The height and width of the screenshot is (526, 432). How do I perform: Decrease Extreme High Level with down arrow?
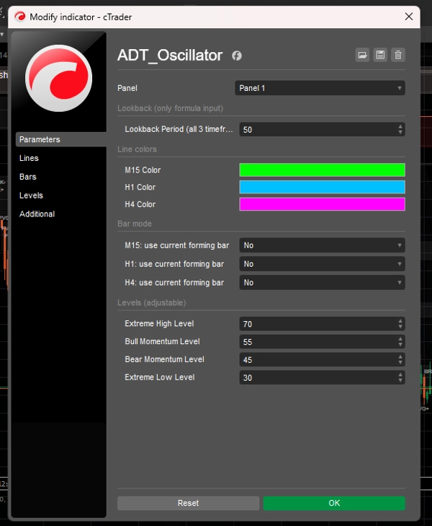click(x=400, y=327)
